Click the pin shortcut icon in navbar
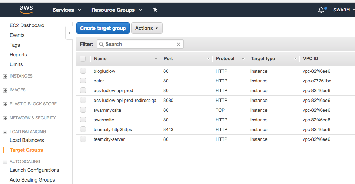355x184 pixels. pyautogui.click(x=155, y=10)
